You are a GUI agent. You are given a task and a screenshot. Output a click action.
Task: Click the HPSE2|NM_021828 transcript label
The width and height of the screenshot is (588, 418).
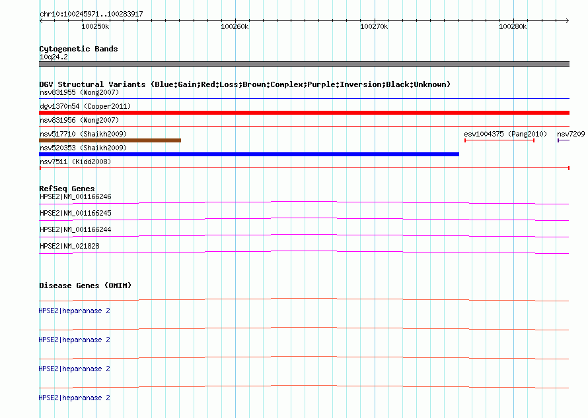[69, 246]
